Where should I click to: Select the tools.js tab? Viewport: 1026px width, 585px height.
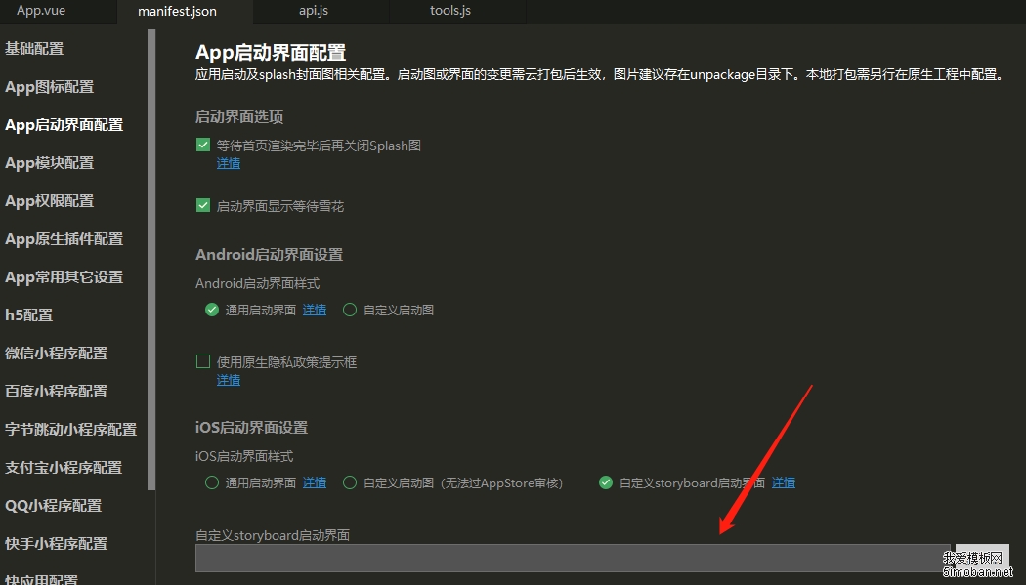450,11
